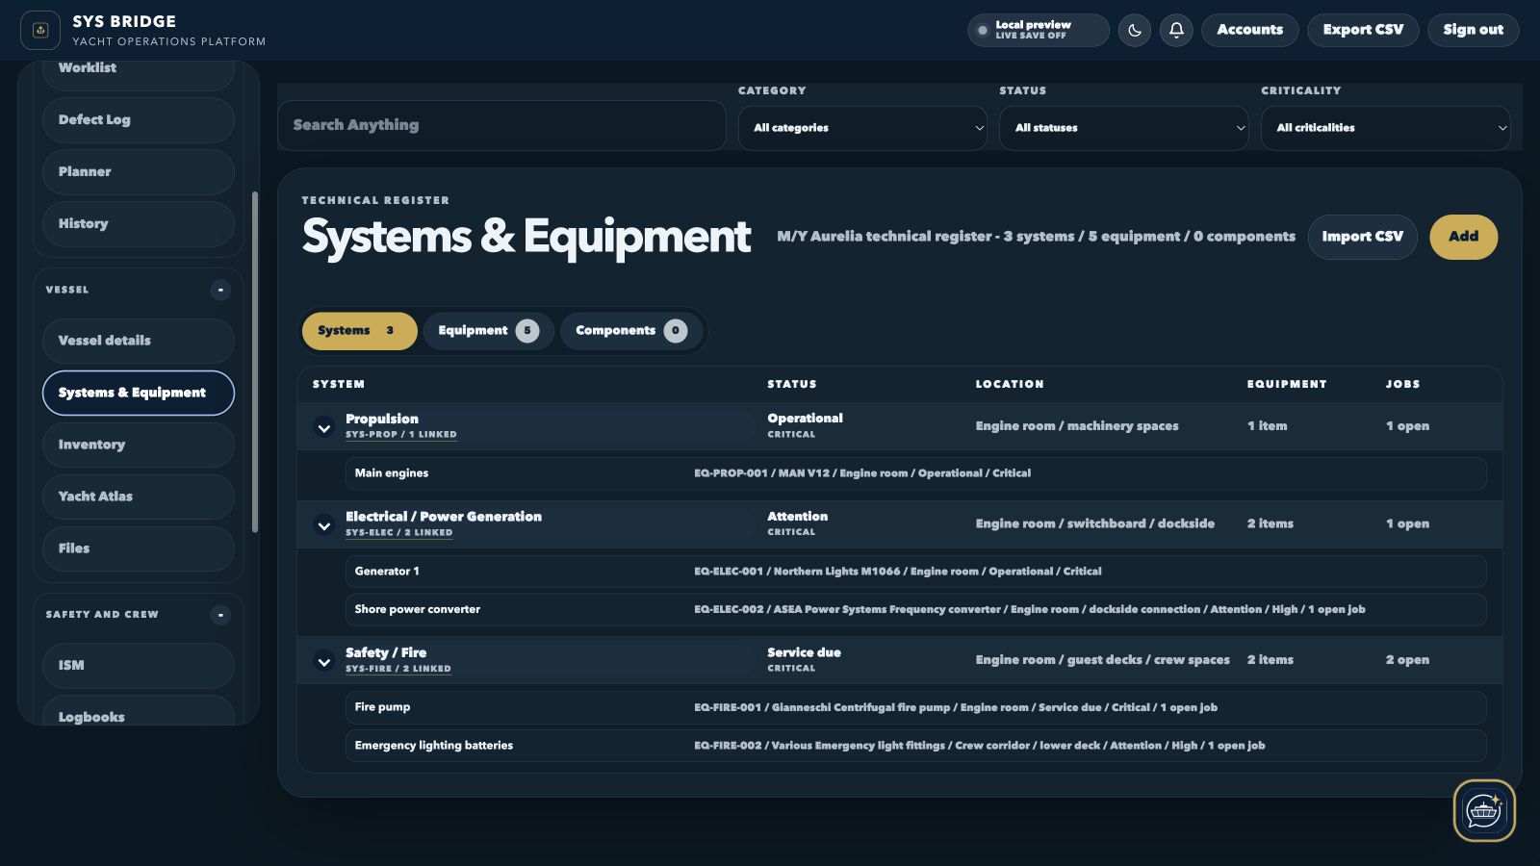Click the SYS-PROP / 1 LINKED link
Image resolution: width=1540 pixels, height=866 pixels.
(x=401, y=435)
